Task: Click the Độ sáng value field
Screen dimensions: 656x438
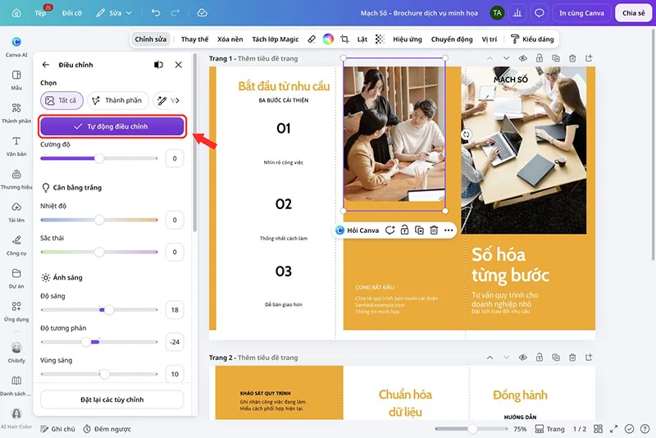Action: click(x=175, y=309)
